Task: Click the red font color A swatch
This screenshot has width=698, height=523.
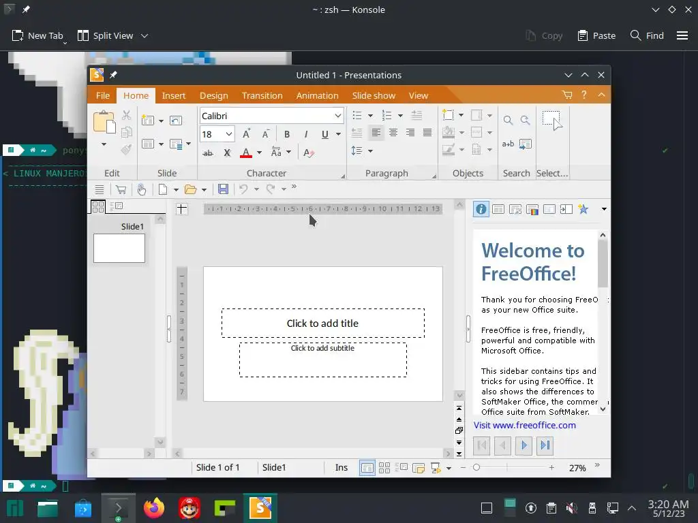Action: pos(246,153)
